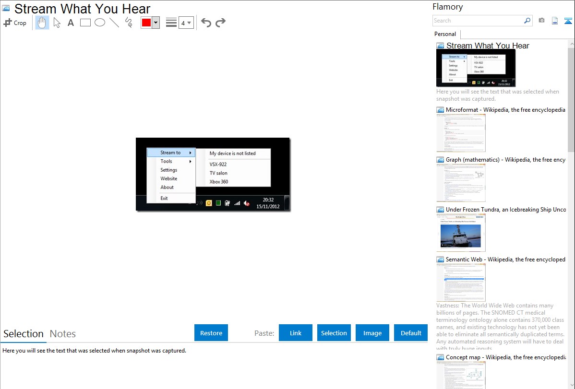Click the search magnifier icon
575x389 pixels.
point(527,21)
